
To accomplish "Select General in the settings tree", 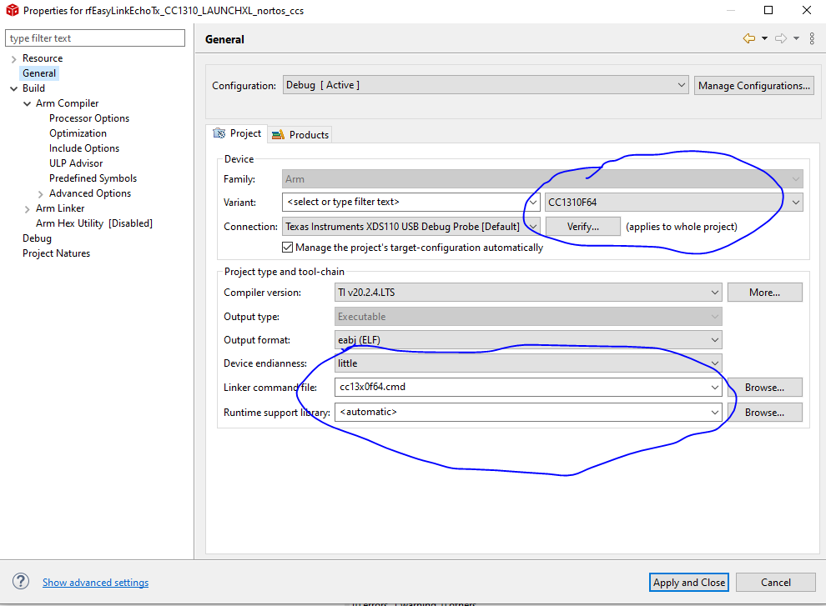I will pos(39,73).
